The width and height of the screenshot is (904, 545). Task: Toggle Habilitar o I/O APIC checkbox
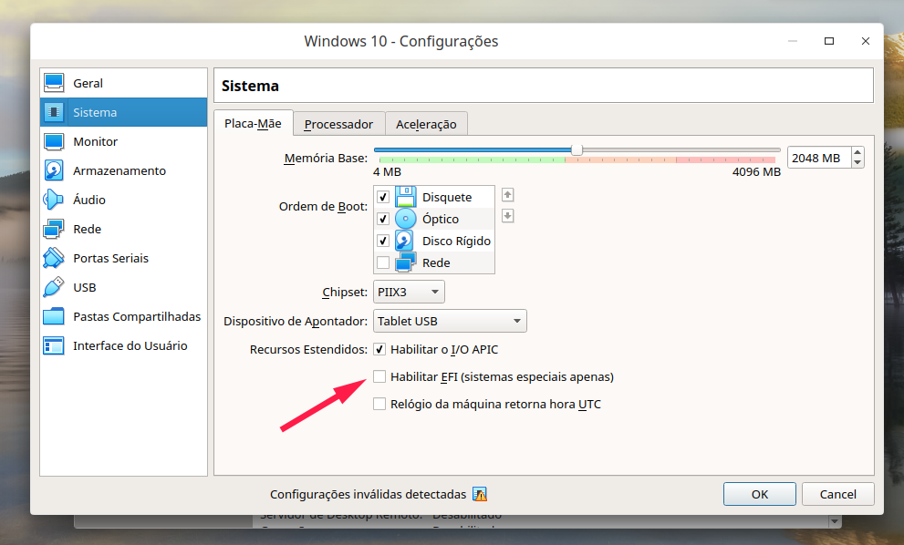pos(379,349)
